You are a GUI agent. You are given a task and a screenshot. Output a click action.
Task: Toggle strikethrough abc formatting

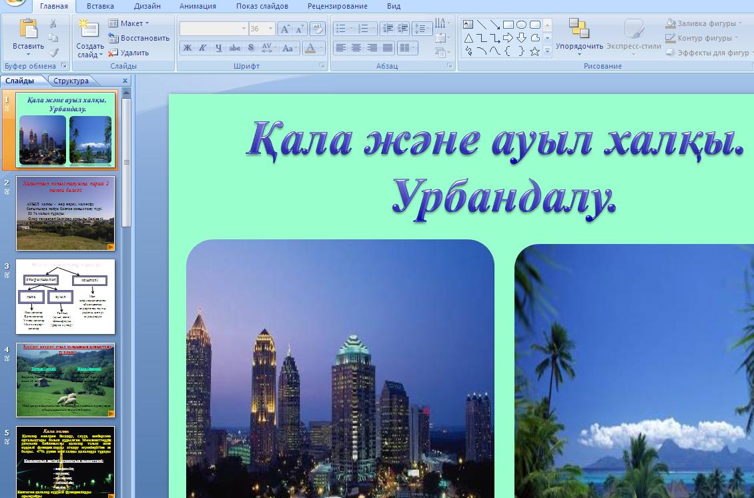click(235, 47)
